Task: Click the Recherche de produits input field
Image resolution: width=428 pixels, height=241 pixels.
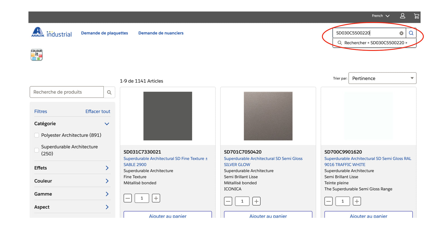Action: 66,92
